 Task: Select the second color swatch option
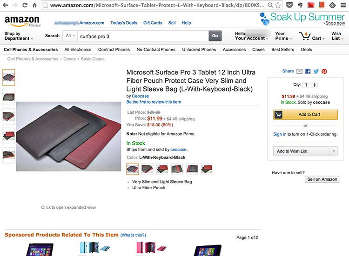[x=148, y=169]
